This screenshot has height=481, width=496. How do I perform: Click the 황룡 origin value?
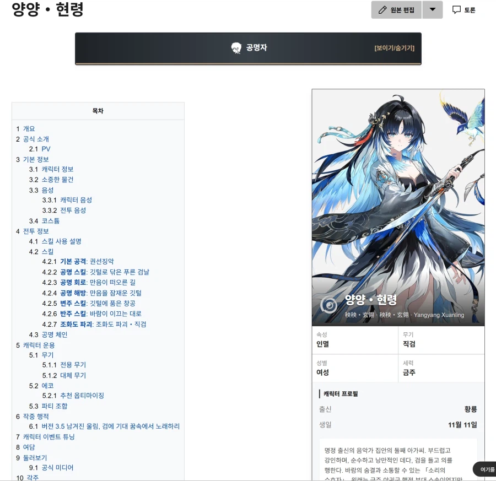[471, 409]
